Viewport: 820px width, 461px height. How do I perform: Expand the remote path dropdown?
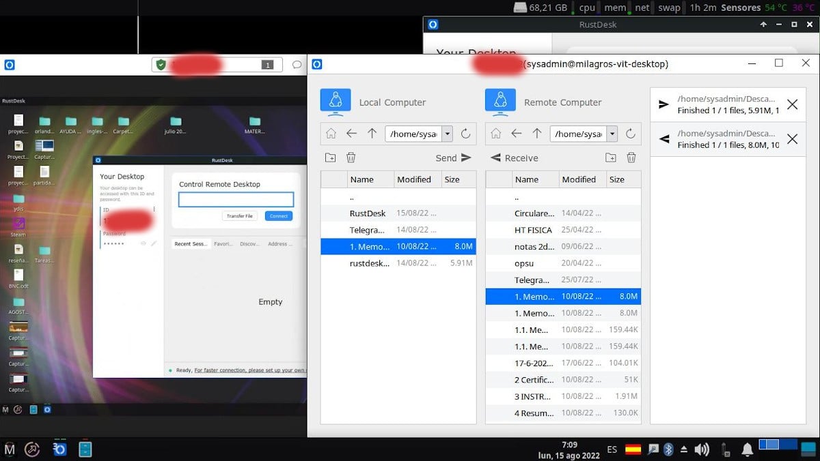612,134
